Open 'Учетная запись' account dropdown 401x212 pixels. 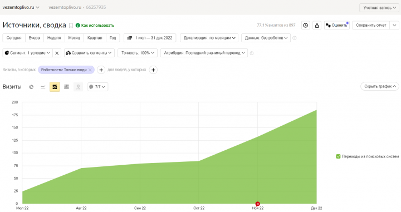point(379,8)
